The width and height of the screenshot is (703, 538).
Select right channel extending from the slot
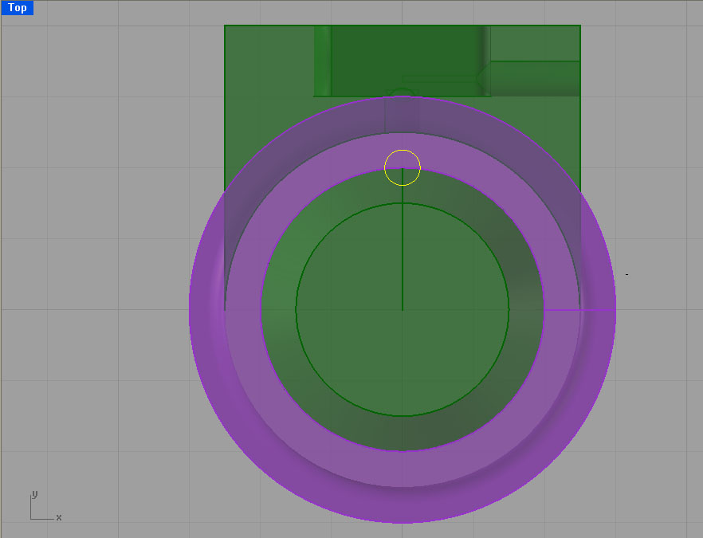pyautogui.click(x=534, y=78)
